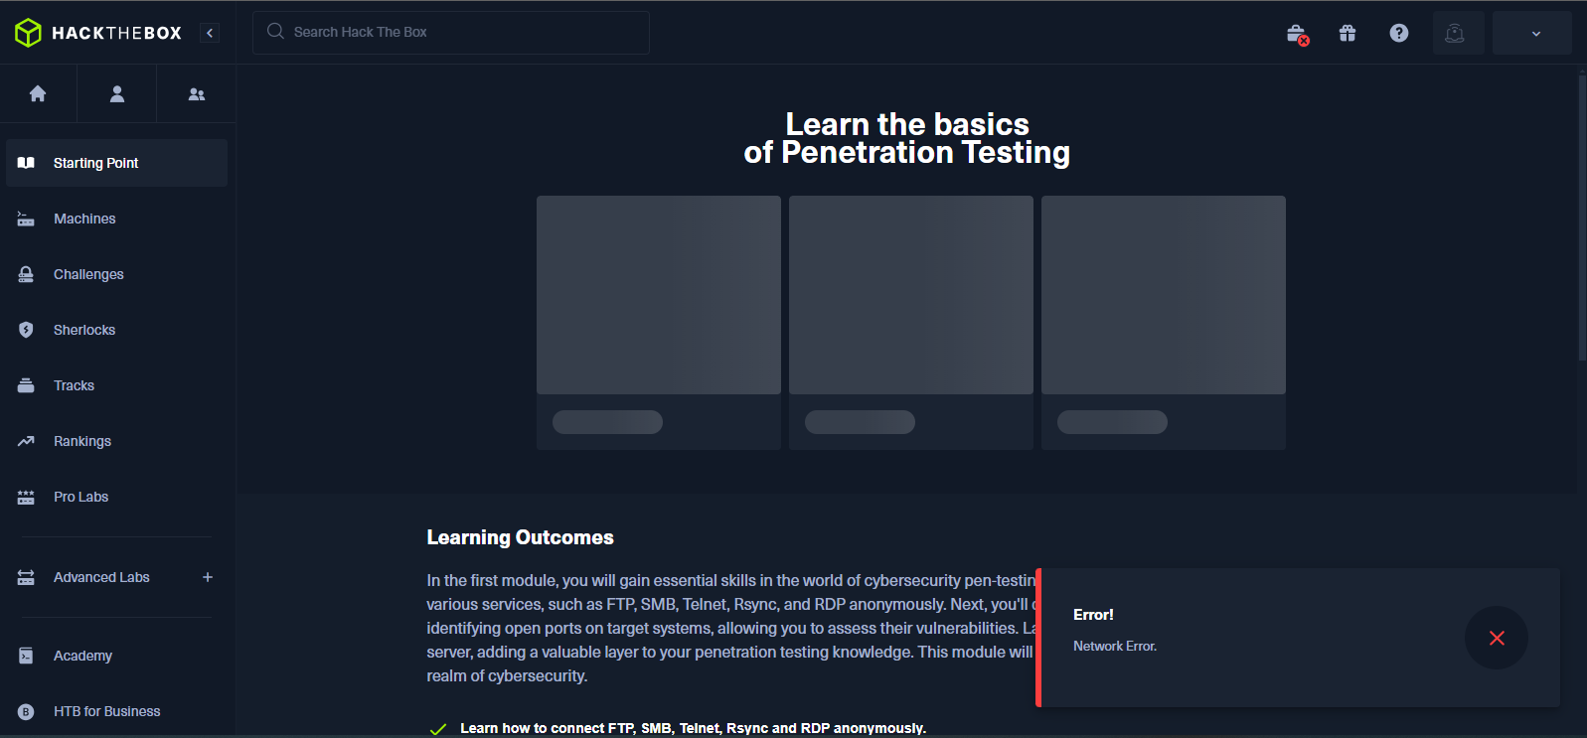Click the Learning Outcomes heading

click(x=520, y=537)
